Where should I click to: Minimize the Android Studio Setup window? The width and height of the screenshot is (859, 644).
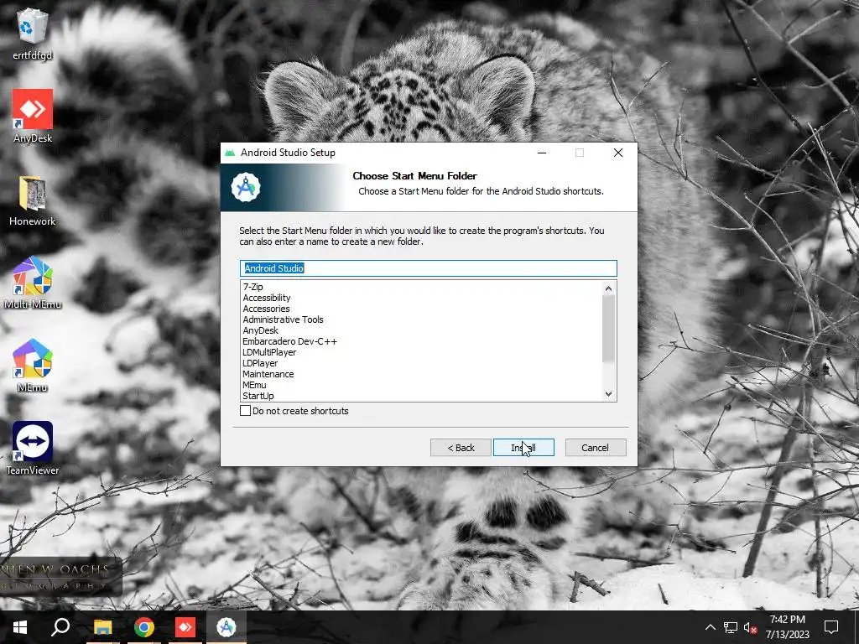542,153
